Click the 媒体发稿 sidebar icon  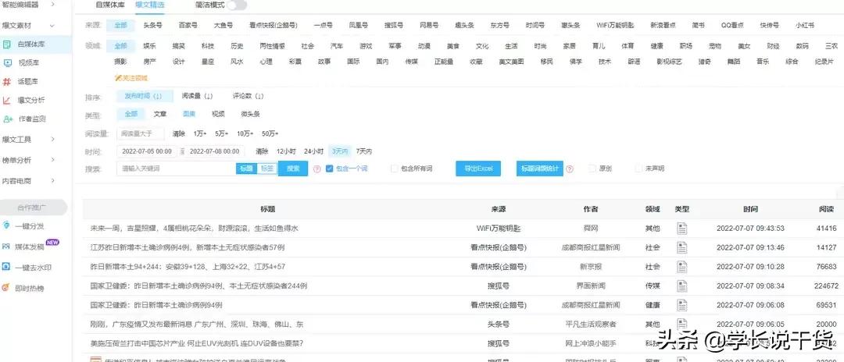coord(6,247)
